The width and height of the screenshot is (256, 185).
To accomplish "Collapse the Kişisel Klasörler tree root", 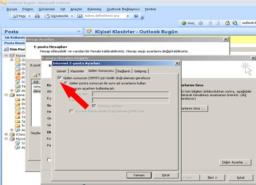I will [x=6, y=55].
